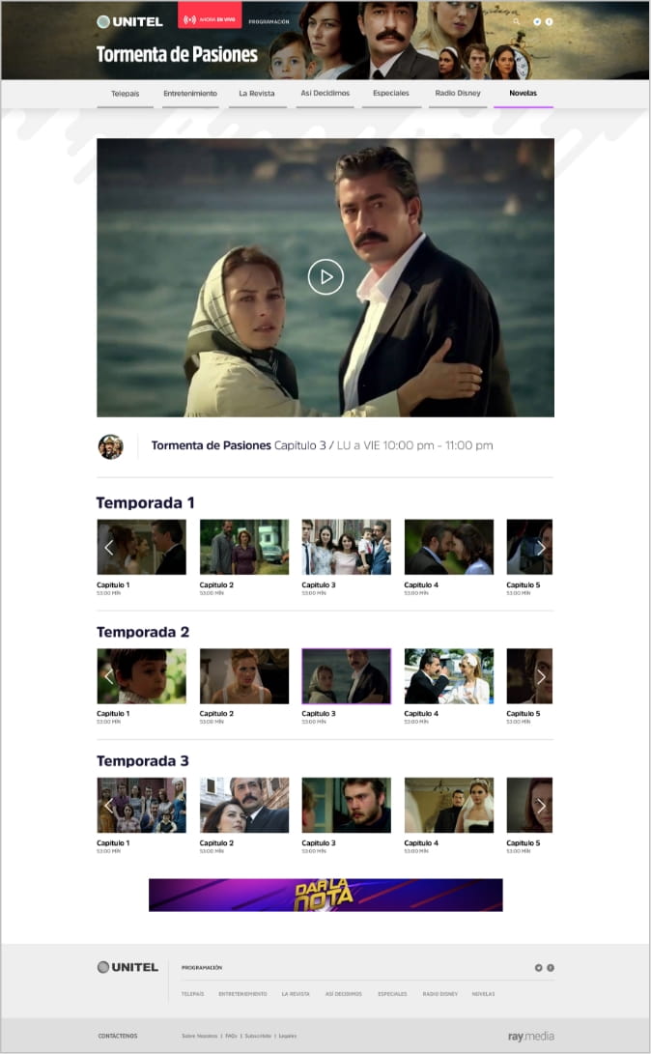The height and width of the screenshot is (1054, 651).
Task: Select Temporada 2 Capítulo 4 thumbnail
Action: point(448,676)
